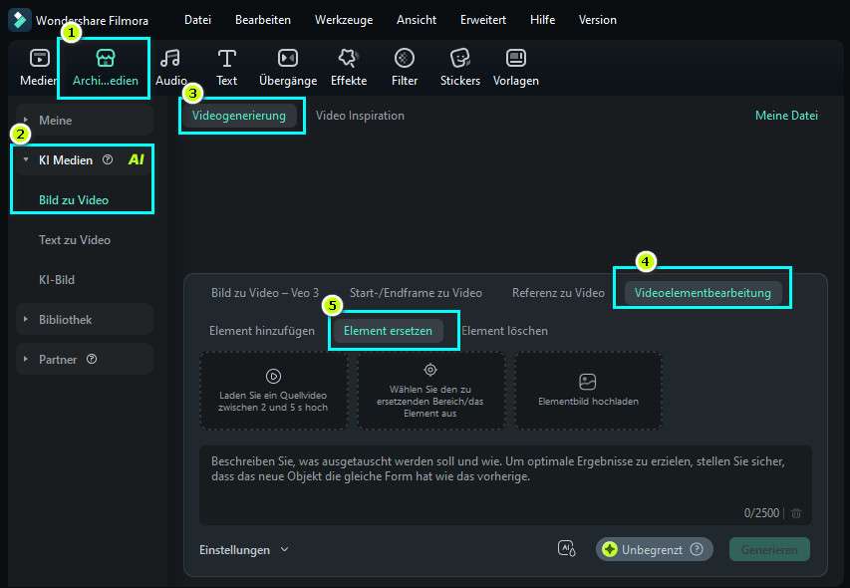This screenshot has height=588, width=850.
Task: Click the 0/2500 character counter
Action: pos(761,512)
